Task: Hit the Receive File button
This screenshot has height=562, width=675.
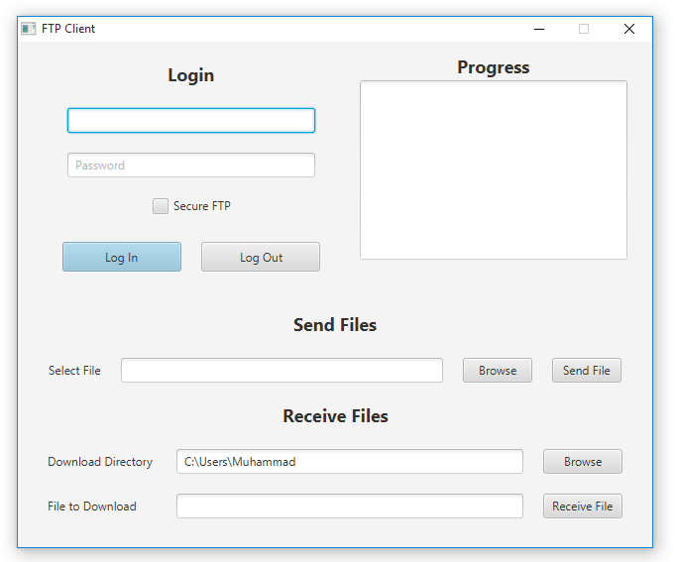Action: pos(583,506)
